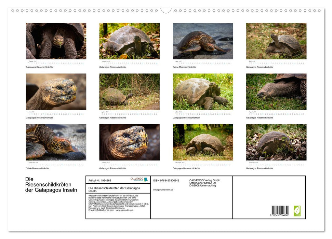Click the August resting tortoise photo
Screen dimensions: 332x239
[x=276, y=92]
